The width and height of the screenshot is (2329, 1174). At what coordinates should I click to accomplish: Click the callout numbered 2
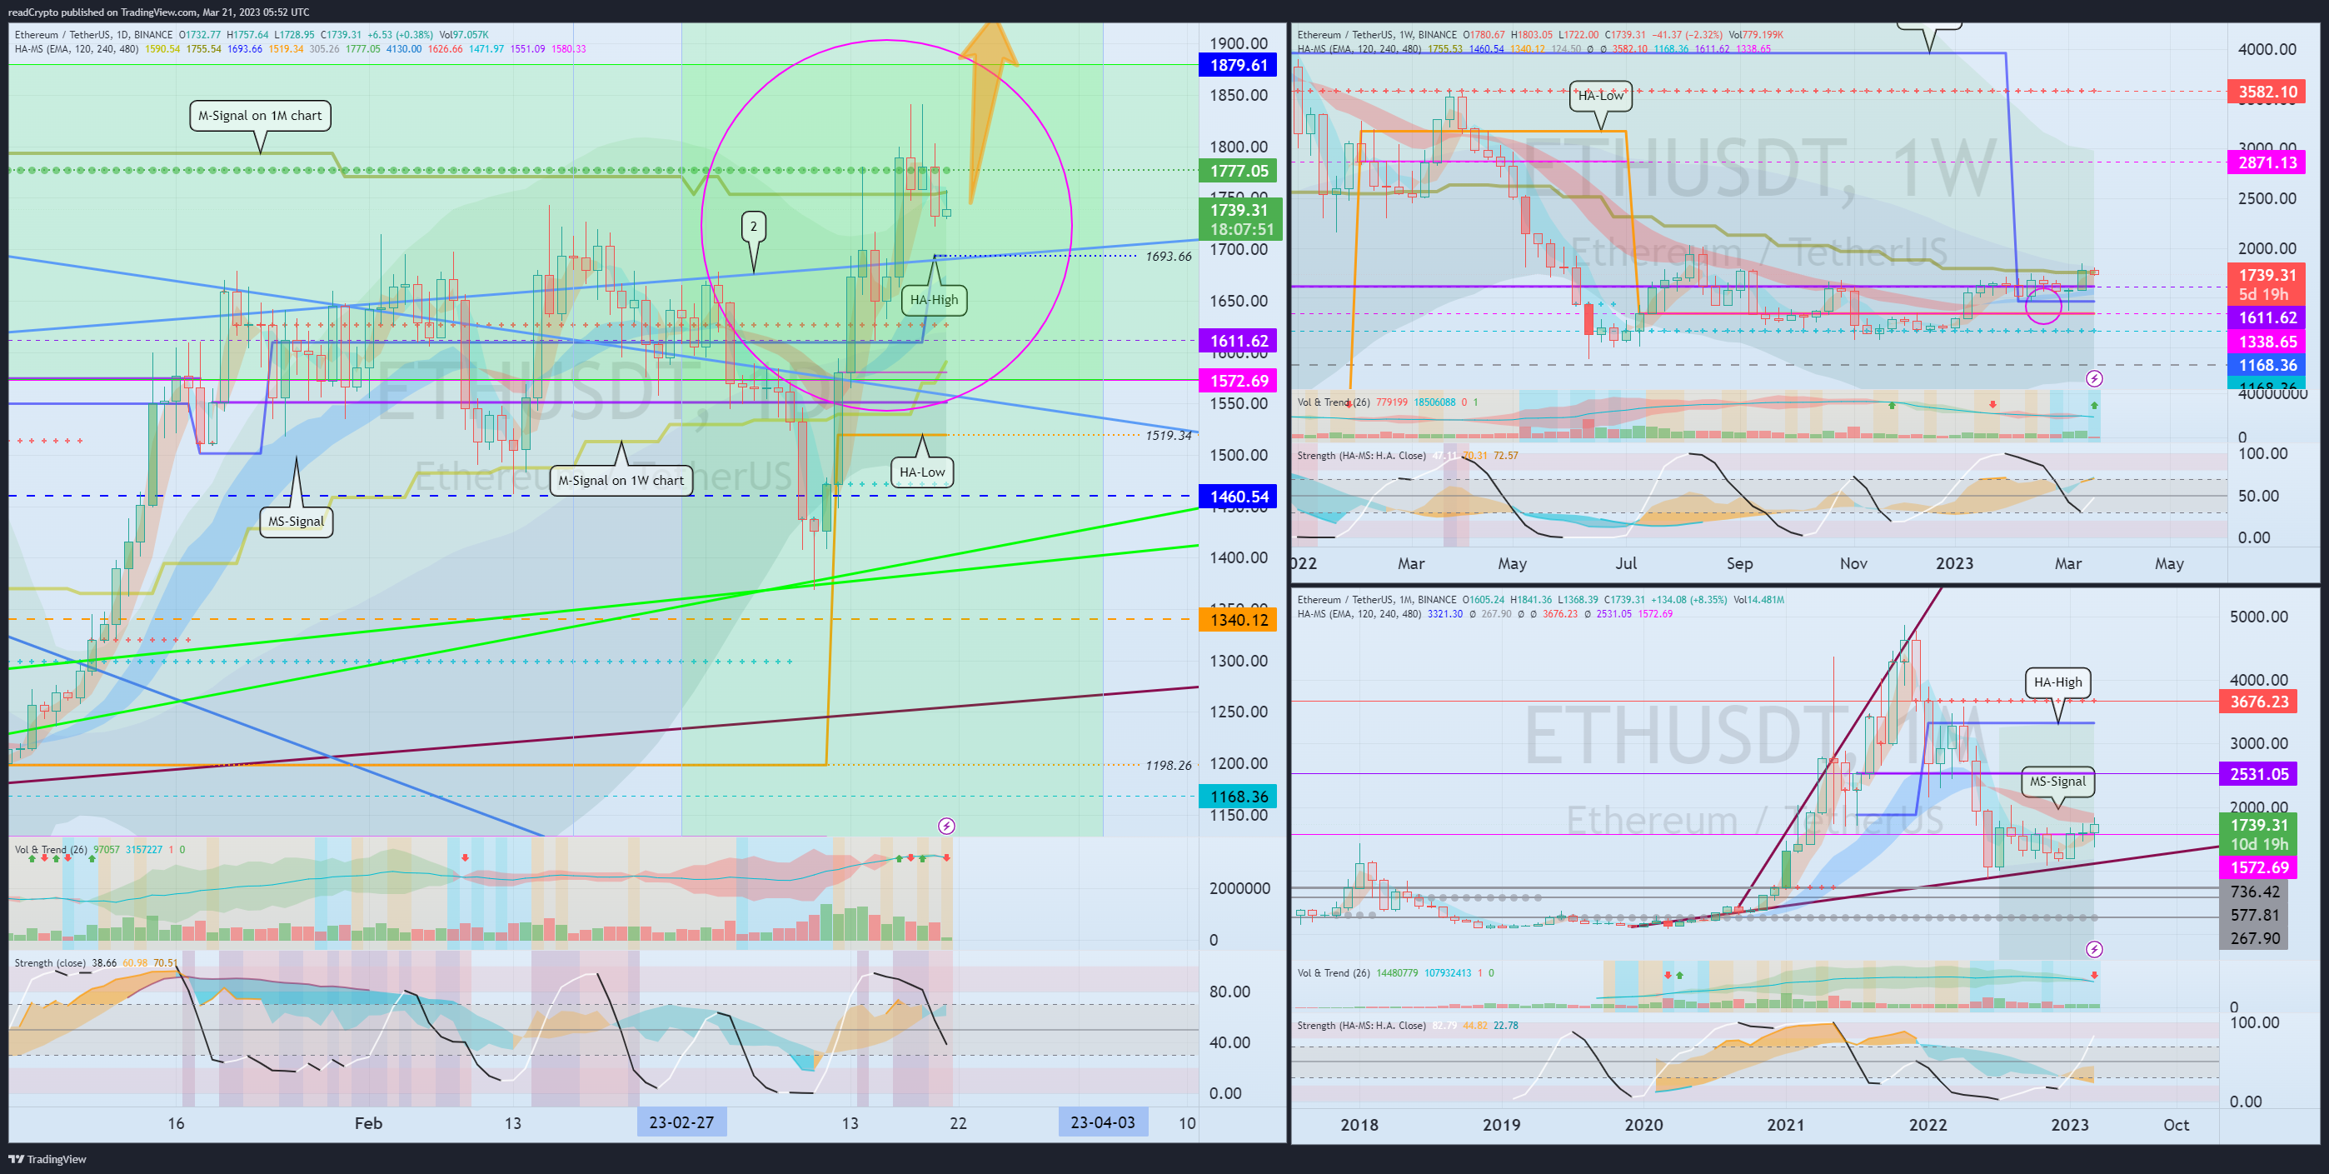coord(753,226)
